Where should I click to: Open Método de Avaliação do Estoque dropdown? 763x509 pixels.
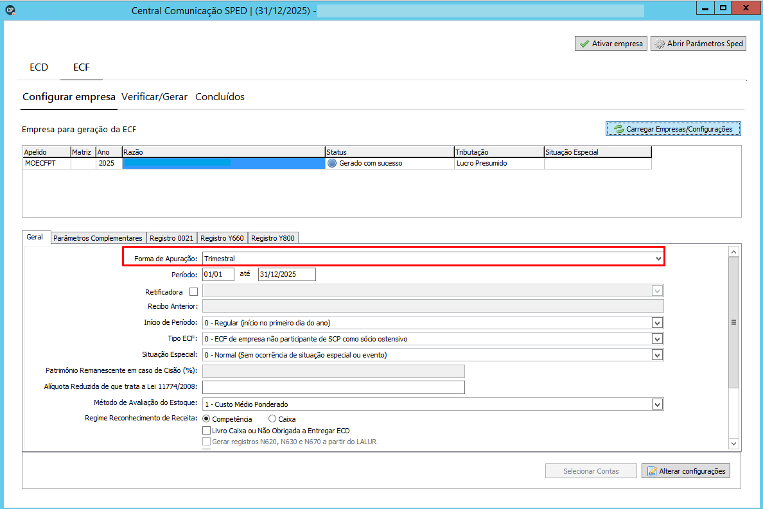657,404
